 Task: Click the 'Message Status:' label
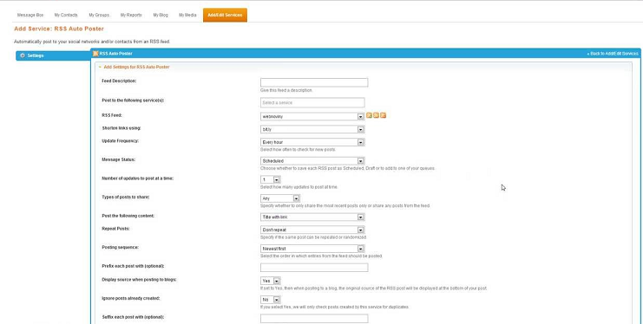coord(119,159)
